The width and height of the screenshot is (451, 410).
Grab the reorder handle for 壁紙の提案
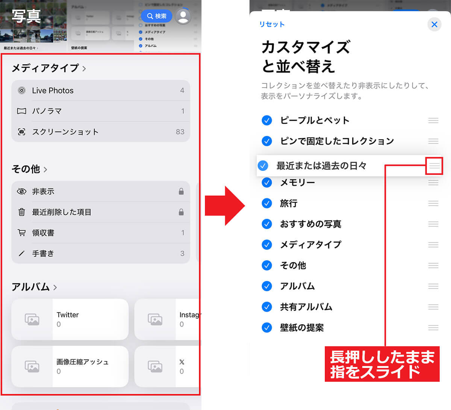pyautogui.click(x=433, y=328)
